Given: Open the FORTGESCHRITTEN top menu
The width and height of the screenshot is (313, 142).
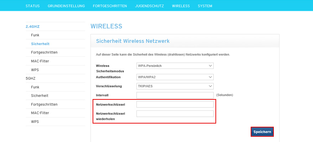Looking at the screenshot, I should tap(110, 6).
